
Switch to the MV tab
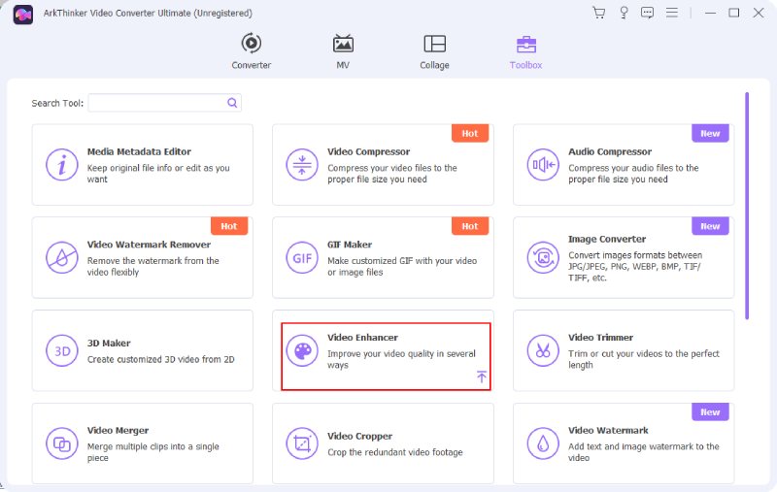pos(343,51)
